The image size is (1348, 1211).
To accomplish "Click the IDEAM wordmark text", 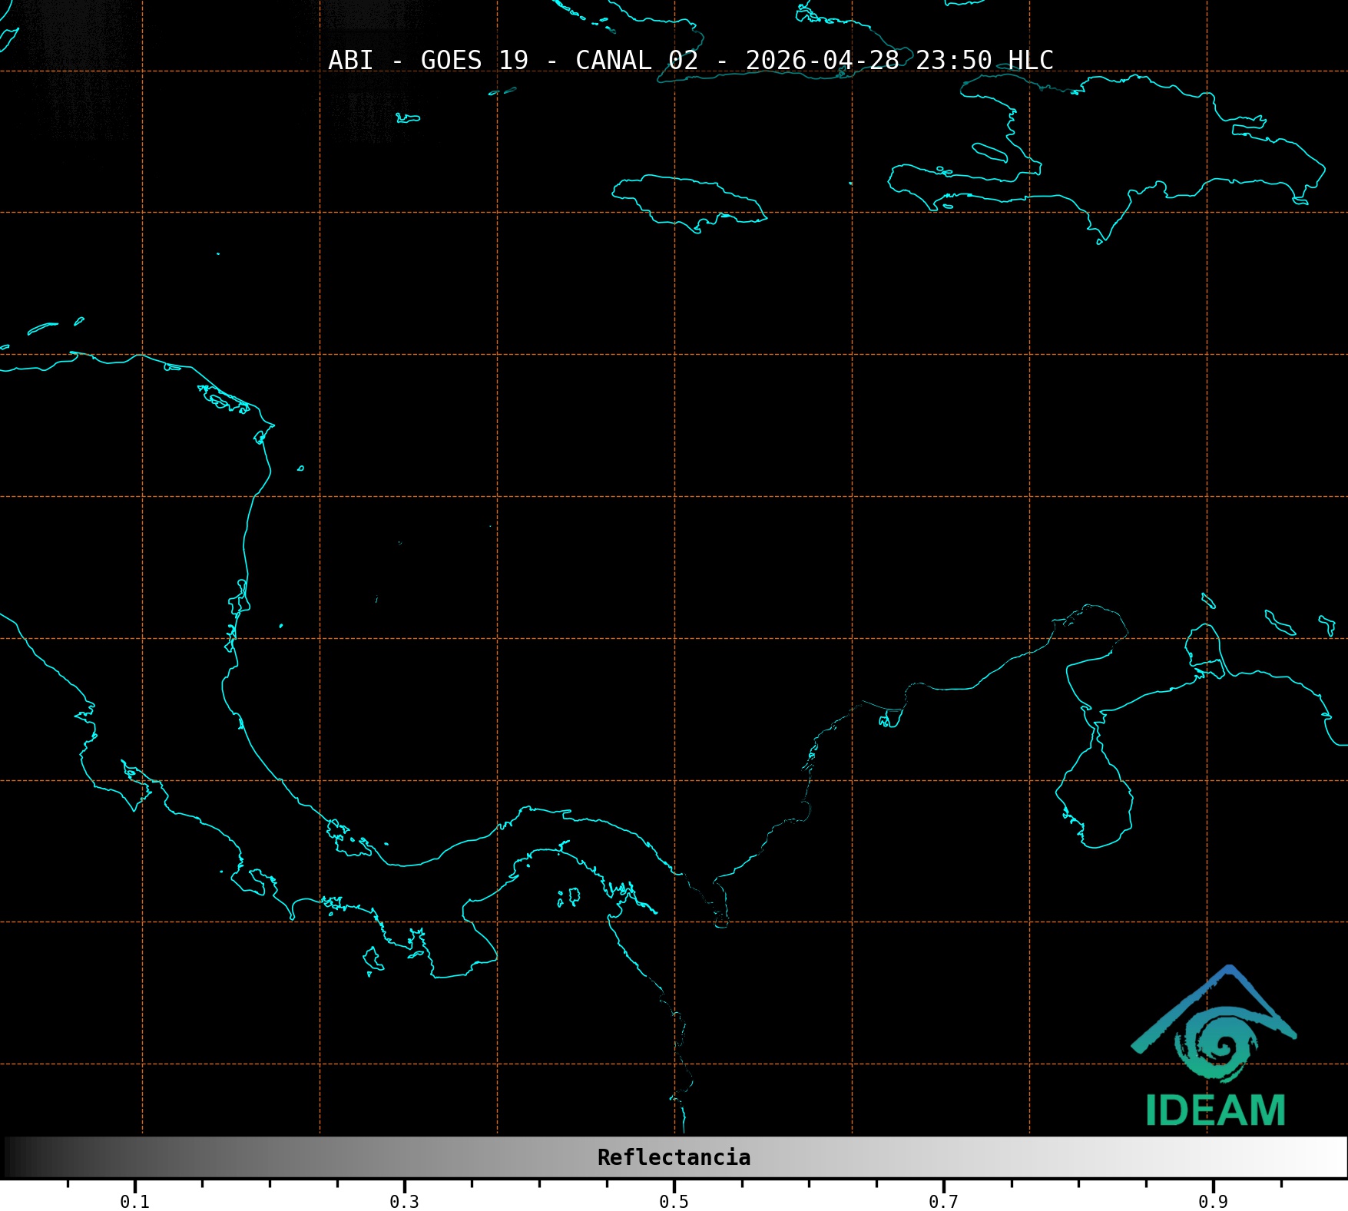I will tap(1215, 1110).
